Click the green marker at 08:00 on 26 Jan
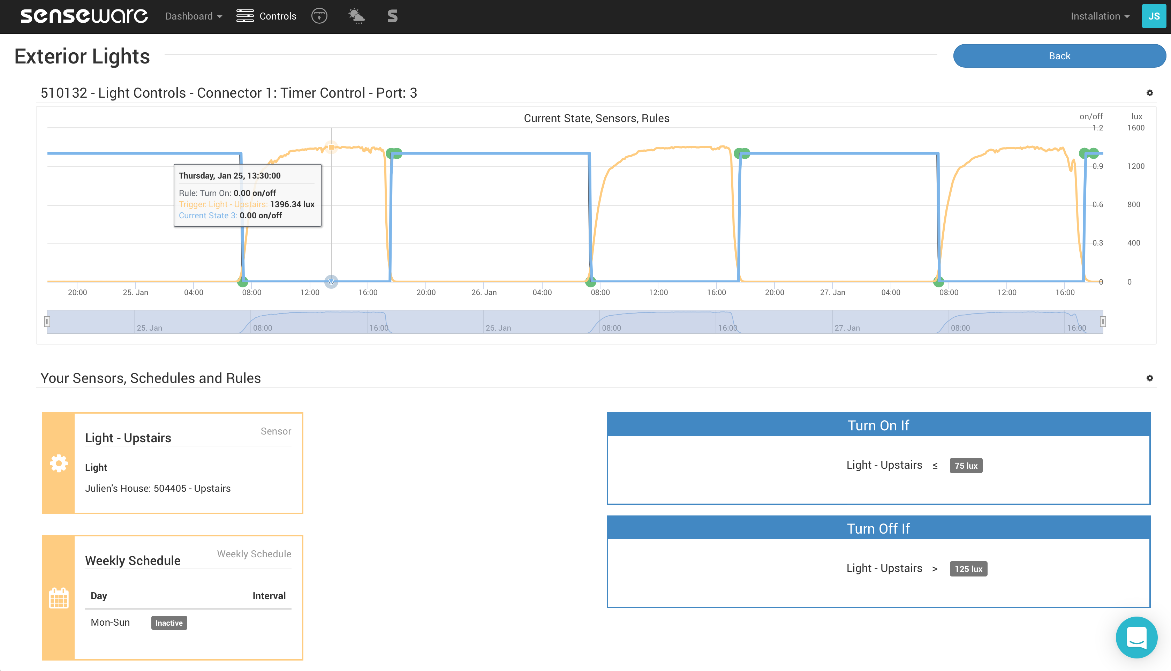Screen dimensions: 1171x671 591,281
